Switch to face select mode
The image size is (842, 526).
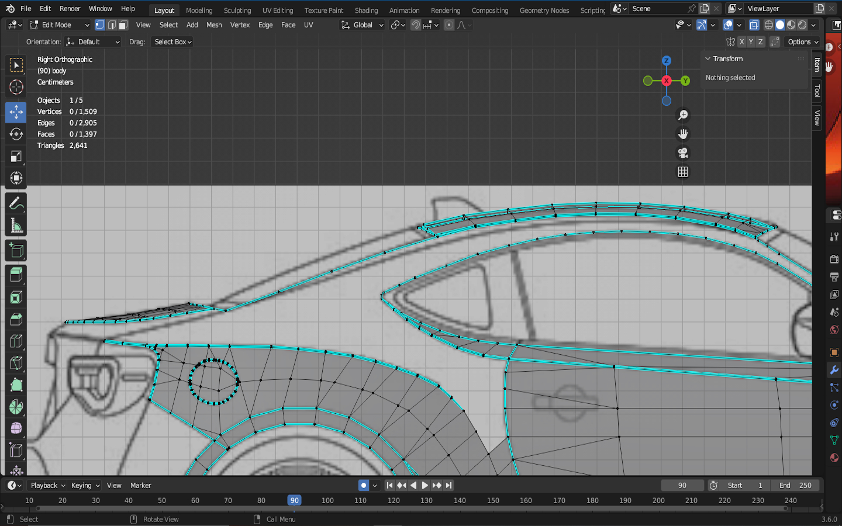click(123, 25)
